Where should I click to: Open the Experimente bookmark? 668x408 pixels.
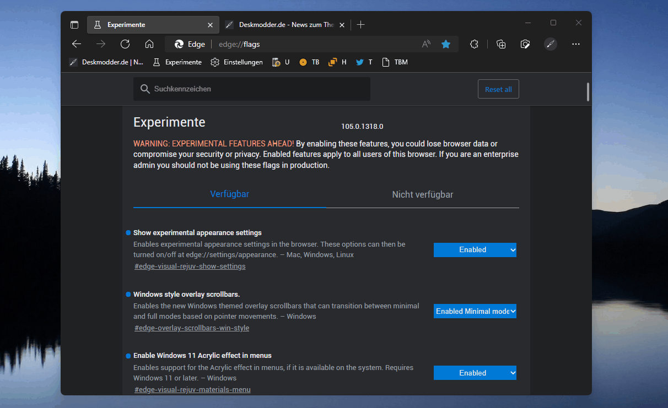click(177, 62)
